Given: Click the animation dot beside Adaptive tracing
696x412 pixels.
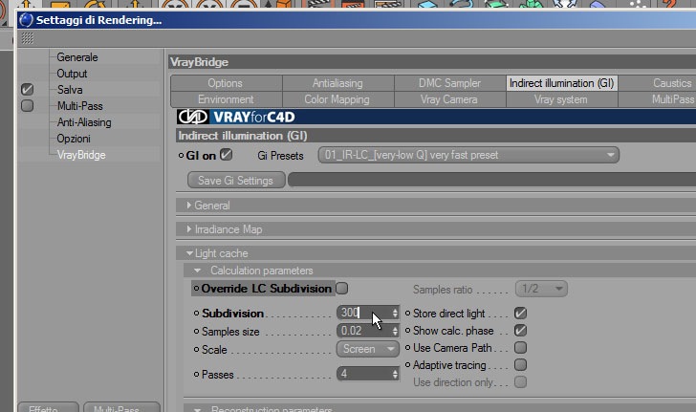Looking at the screenshot, I should point(407,365).
